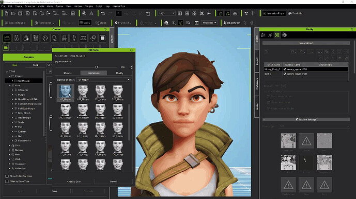Collapse the Texture Settings section header
The image size is (356, 199).
(x=306, y=119)
